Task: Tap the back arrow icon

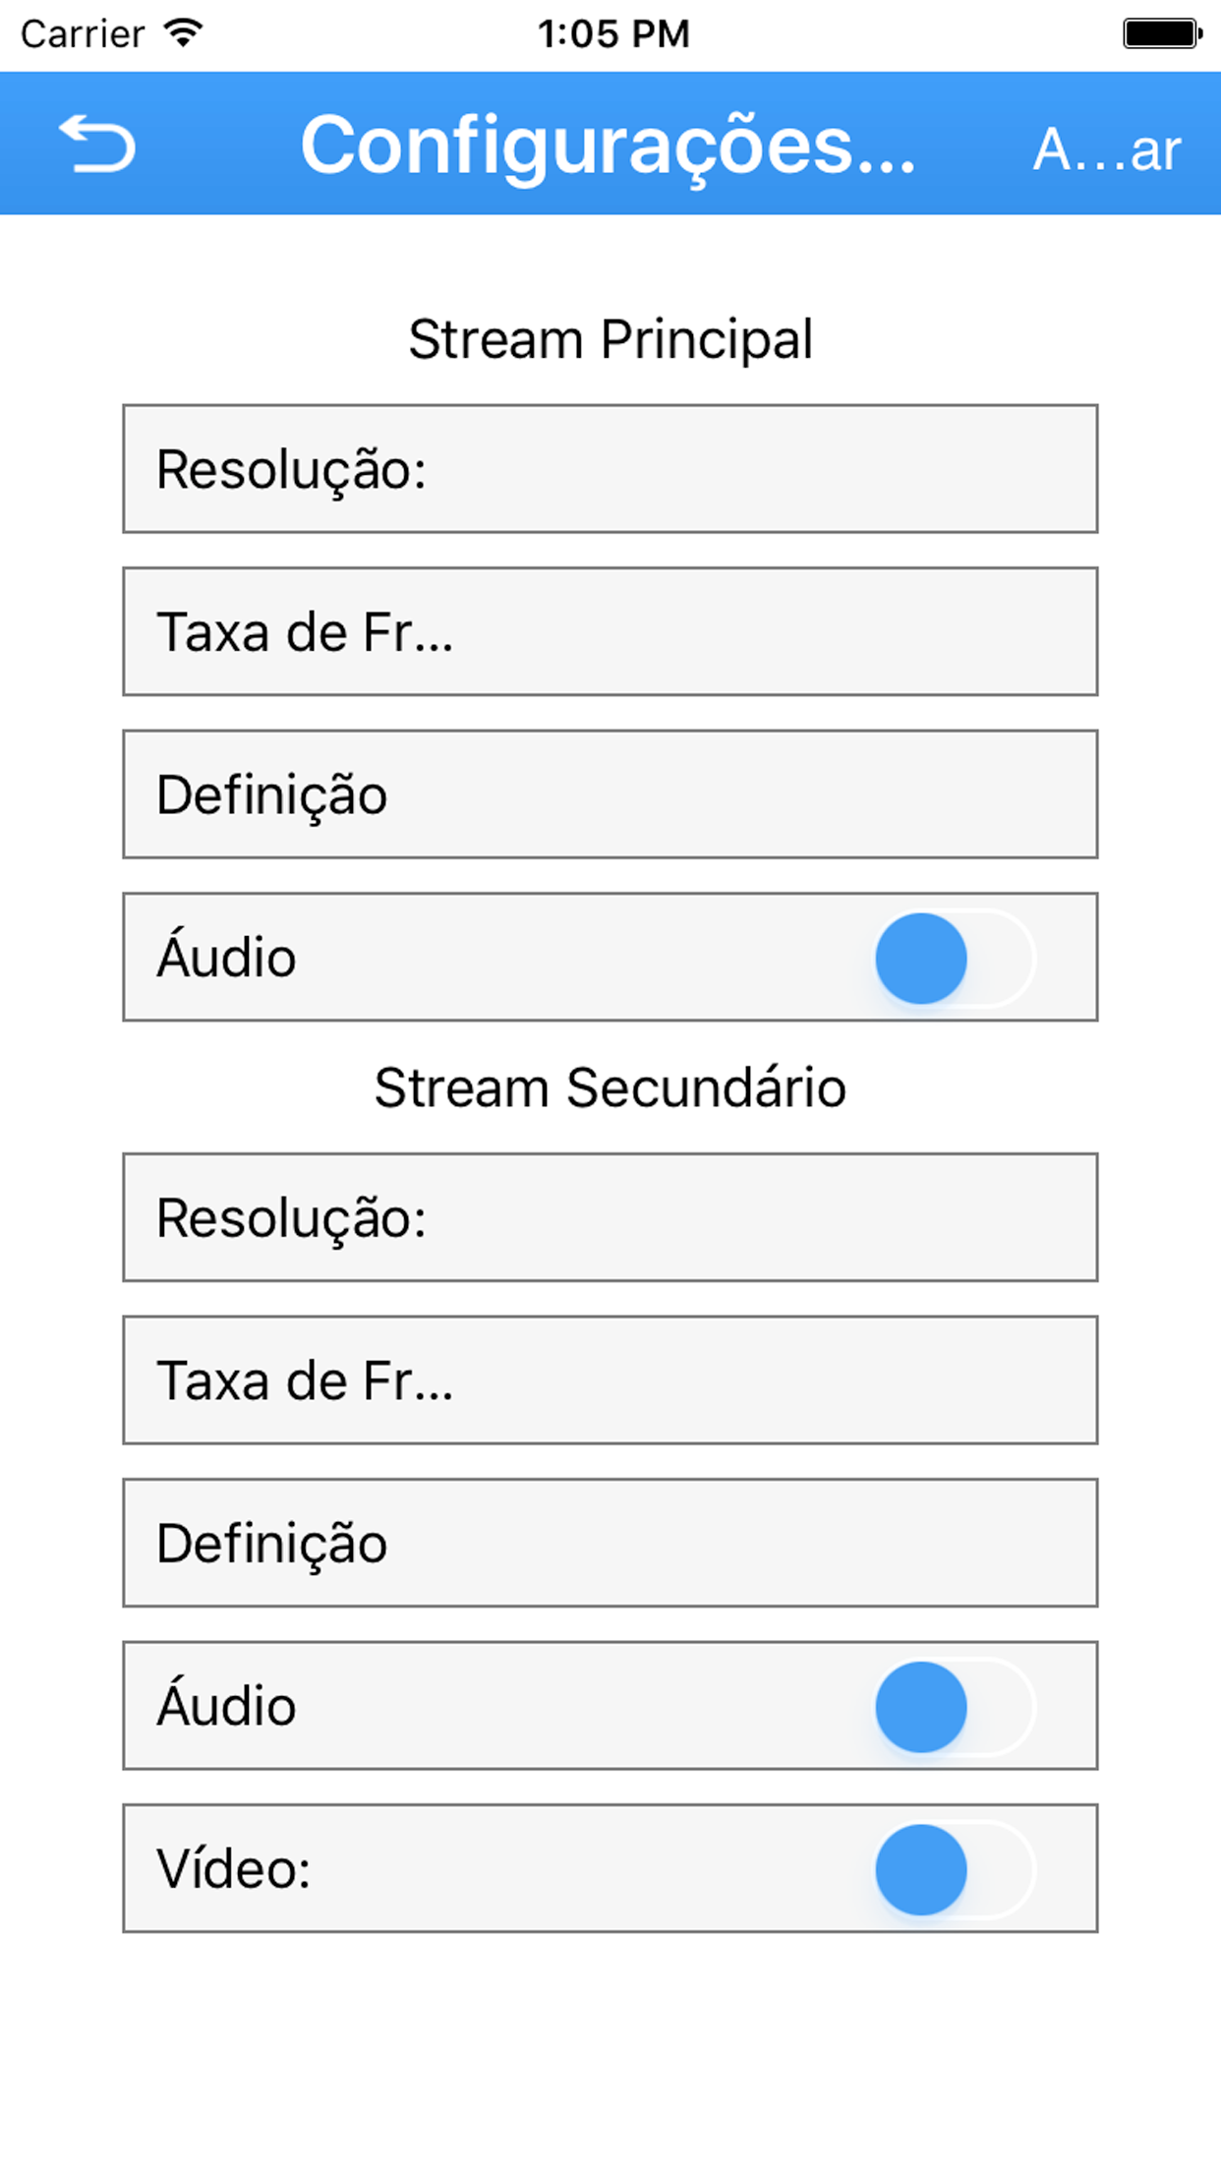Action: 97,144
